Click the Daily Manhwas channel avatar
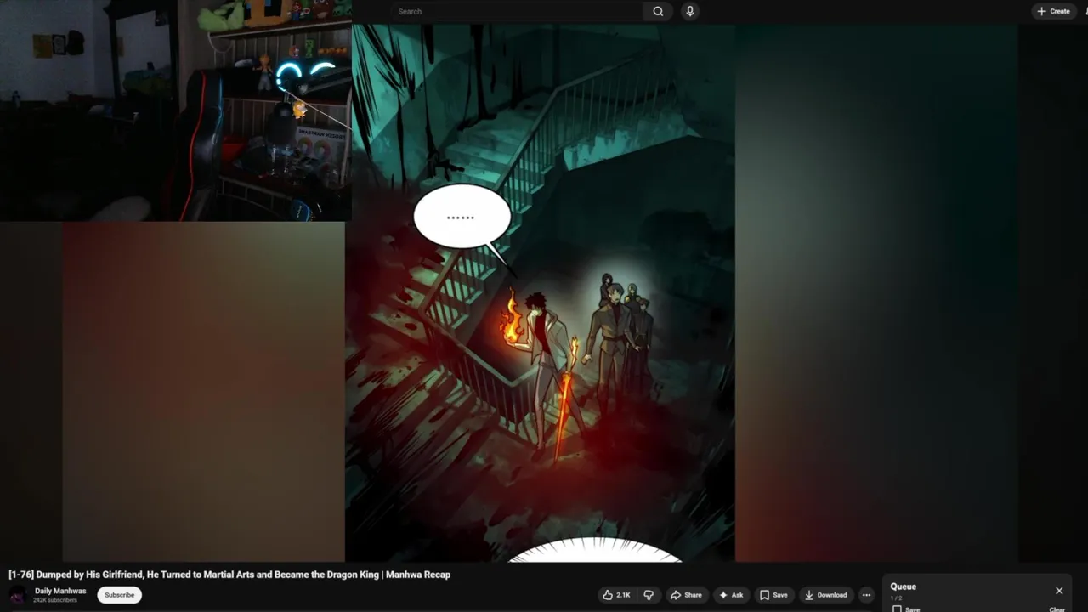This screenshot has width=1088, height=612. [17, 595]
